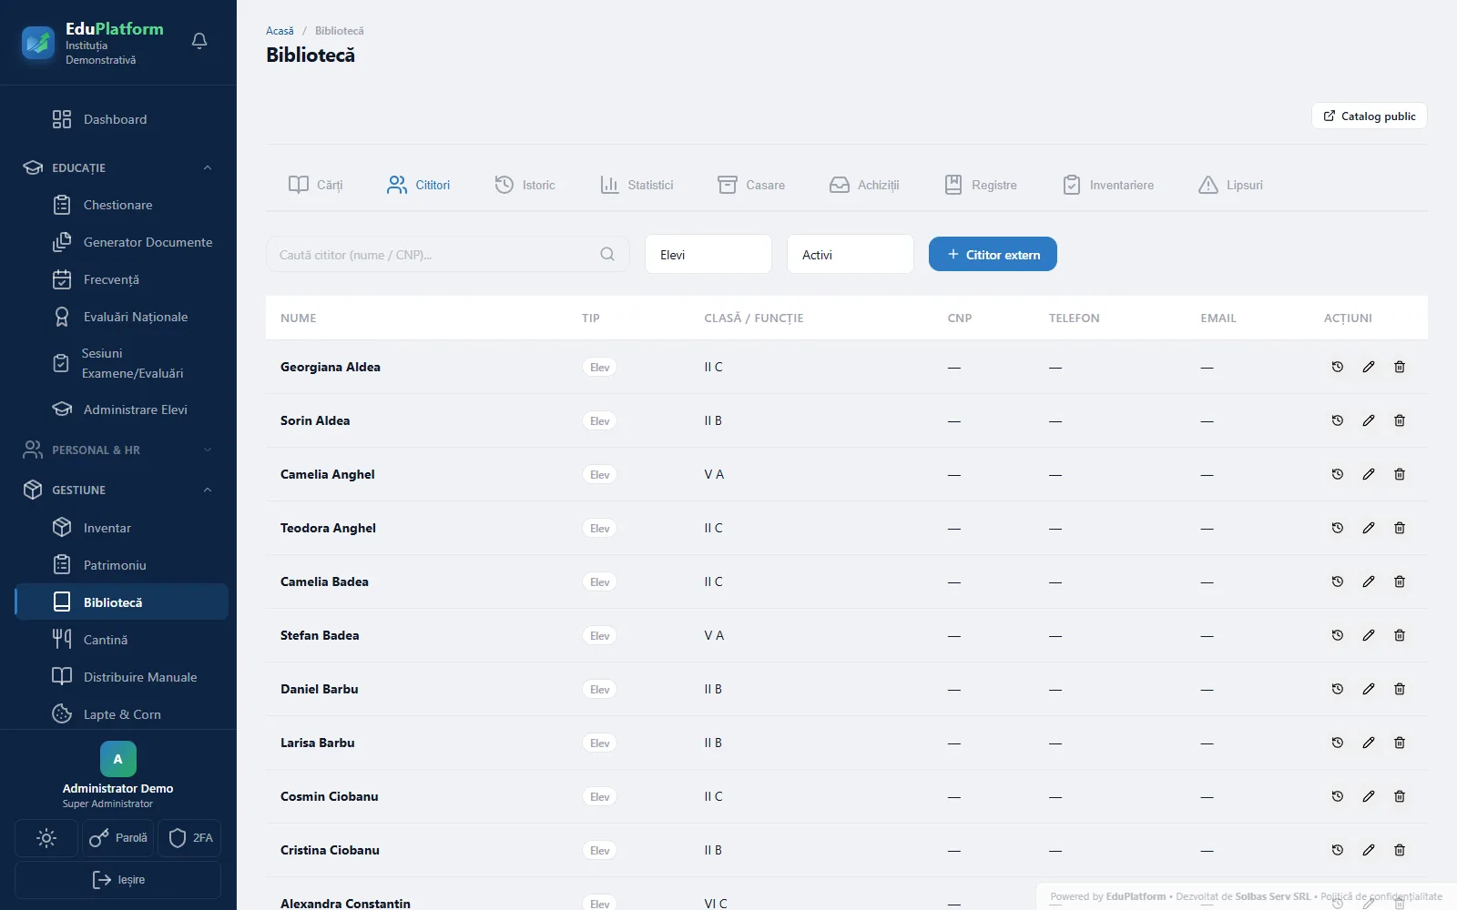Add a new Cititor extern
1457x910 pixels.
[x=993, y=254]
